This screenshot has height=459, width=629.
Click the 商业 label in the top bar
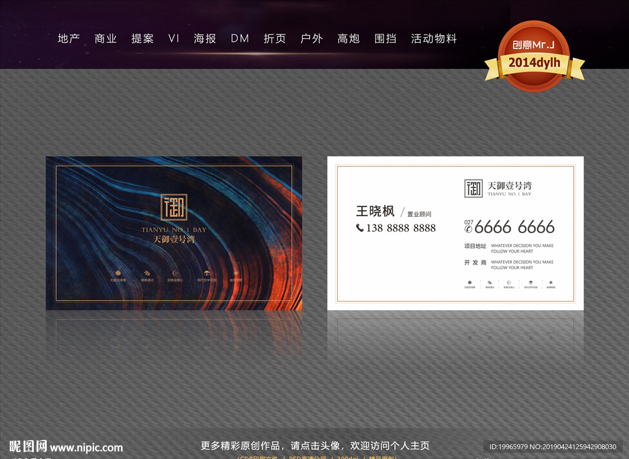click(106, 39)
